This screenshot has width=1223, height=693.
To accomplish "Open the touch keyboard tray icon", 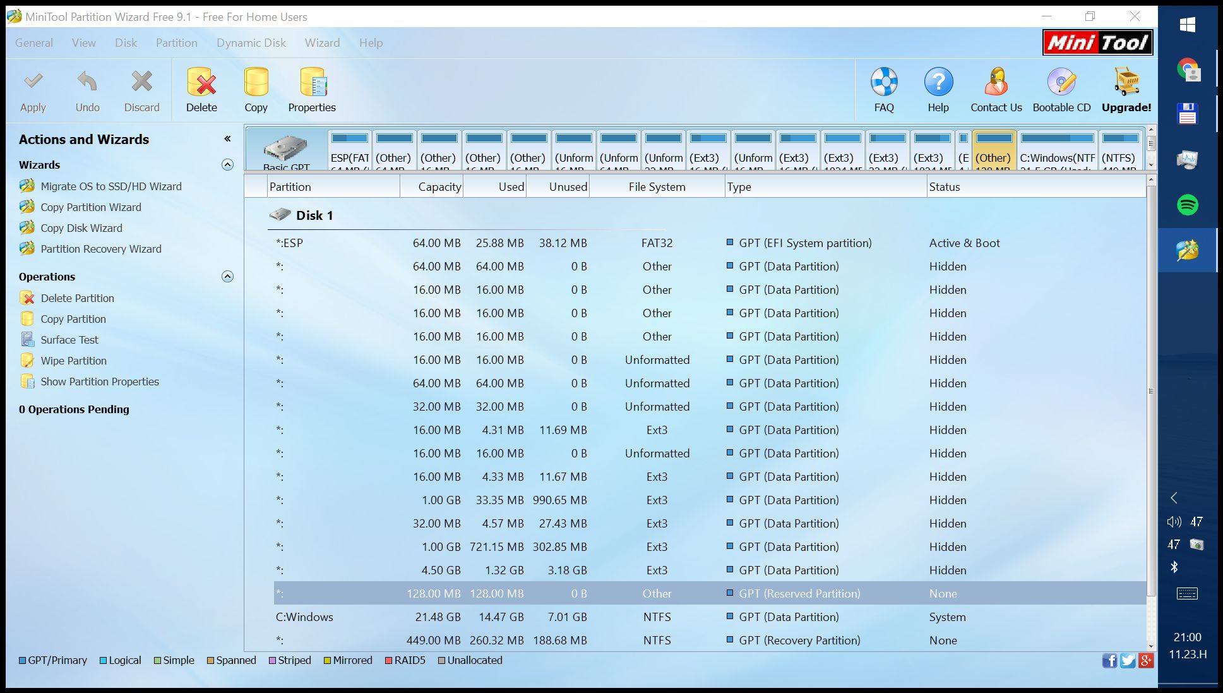I will [x=1187, y=593].
